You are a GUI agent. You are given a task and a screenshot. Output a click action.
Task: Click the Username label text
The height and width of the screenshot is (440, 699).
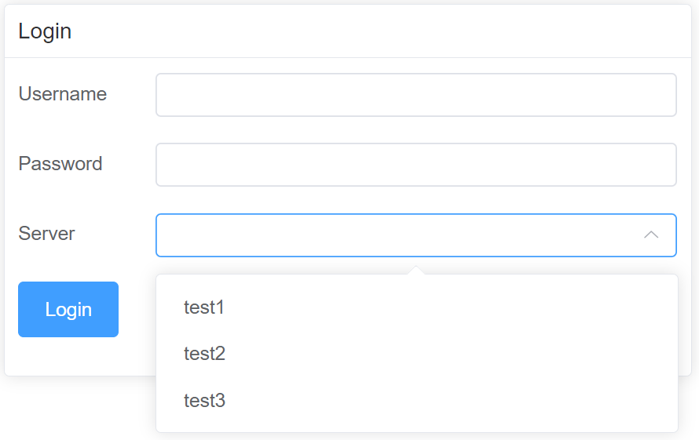(x=63, y=94)
